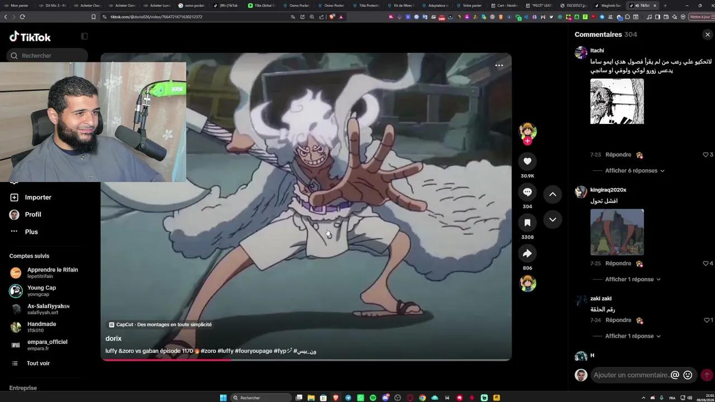Expand 'Afficher 1 réponse' under kingiraq2020x's comment
This screenshot has height=402, width=715.
pyautogui.click(x=633, y=279)
